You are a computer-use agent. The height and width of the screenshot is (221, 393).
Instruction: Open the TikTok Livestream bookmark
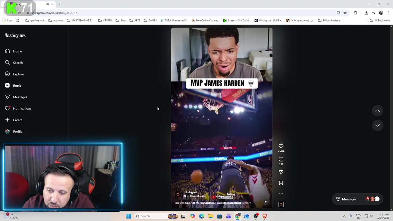174,21
